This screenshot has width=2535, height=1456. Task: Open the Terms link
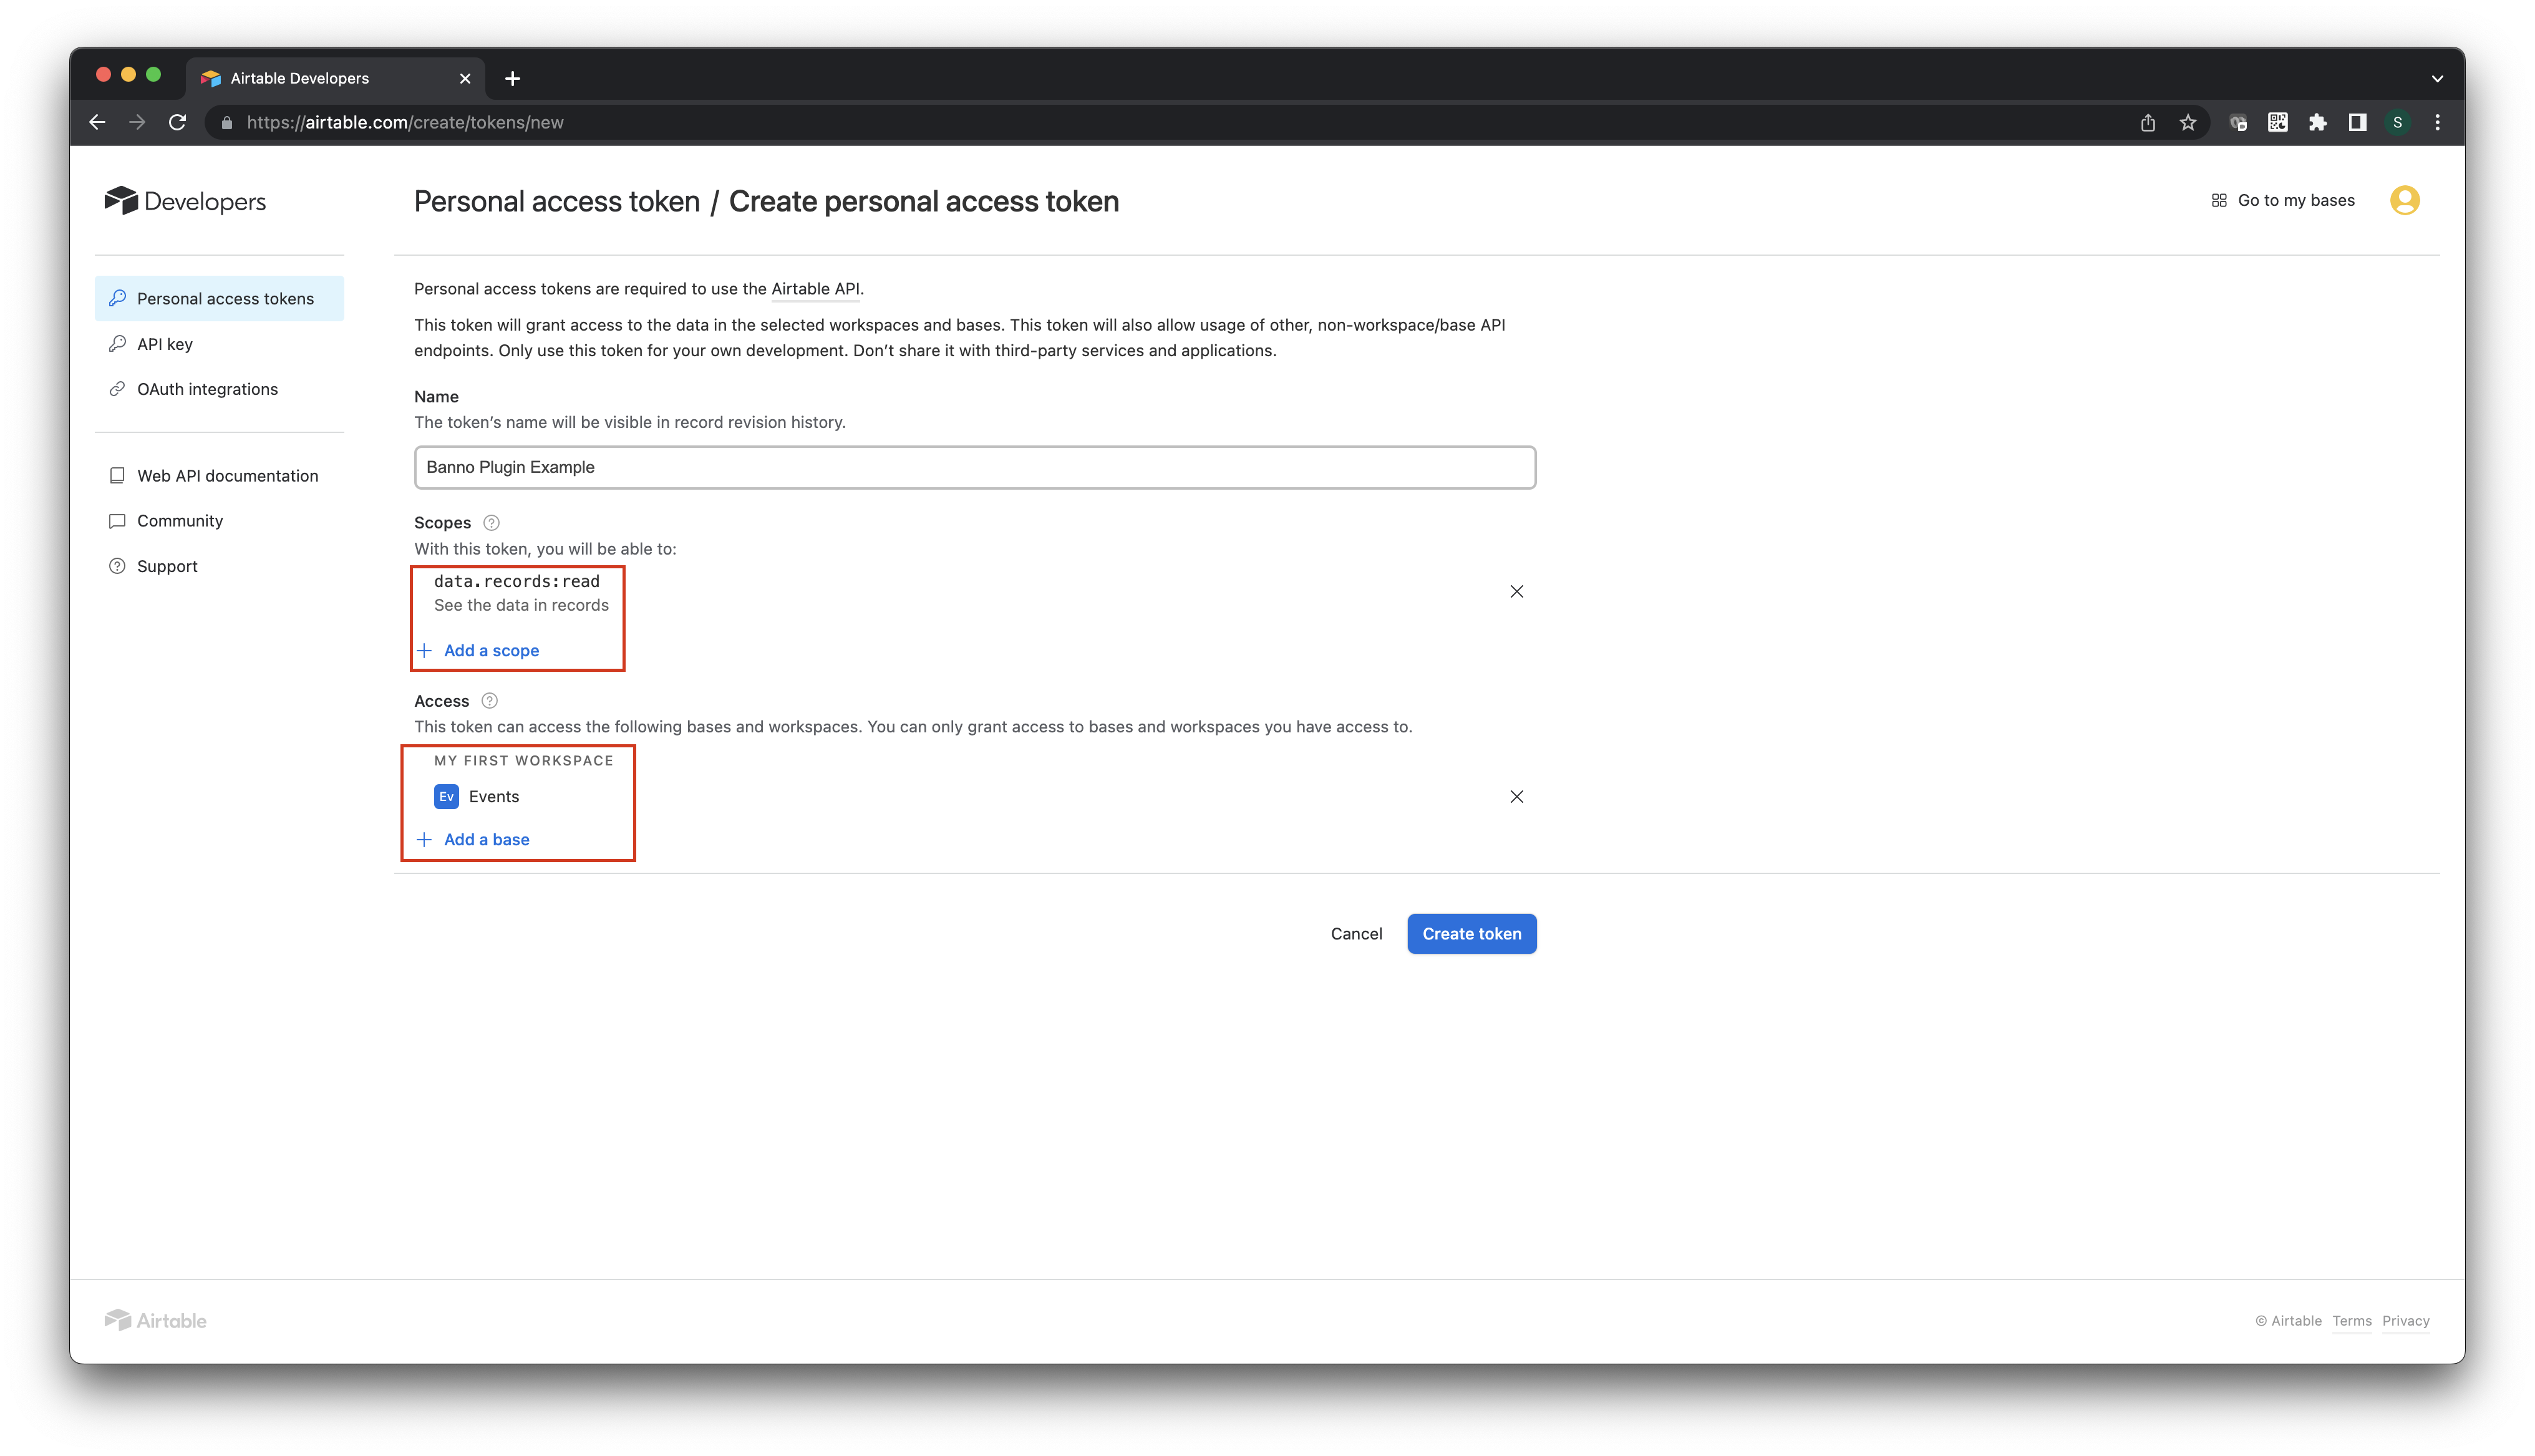click(2351, 1320)
